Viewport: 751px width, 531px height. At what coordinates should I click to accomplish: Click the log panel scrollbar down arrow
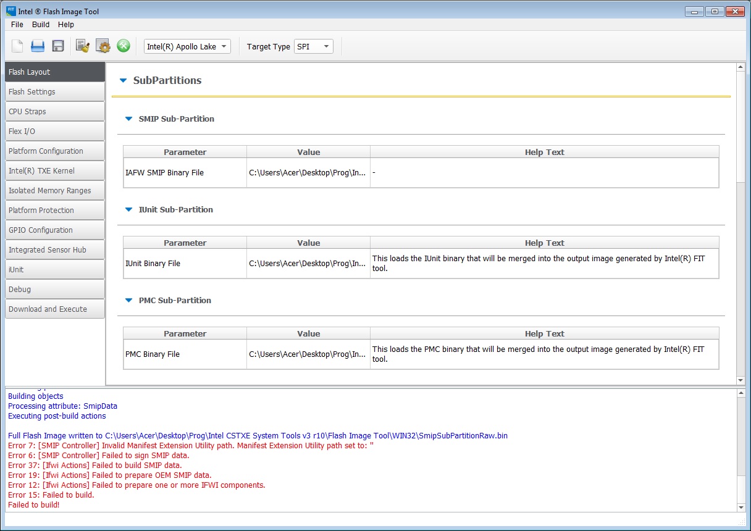(741, 507)
